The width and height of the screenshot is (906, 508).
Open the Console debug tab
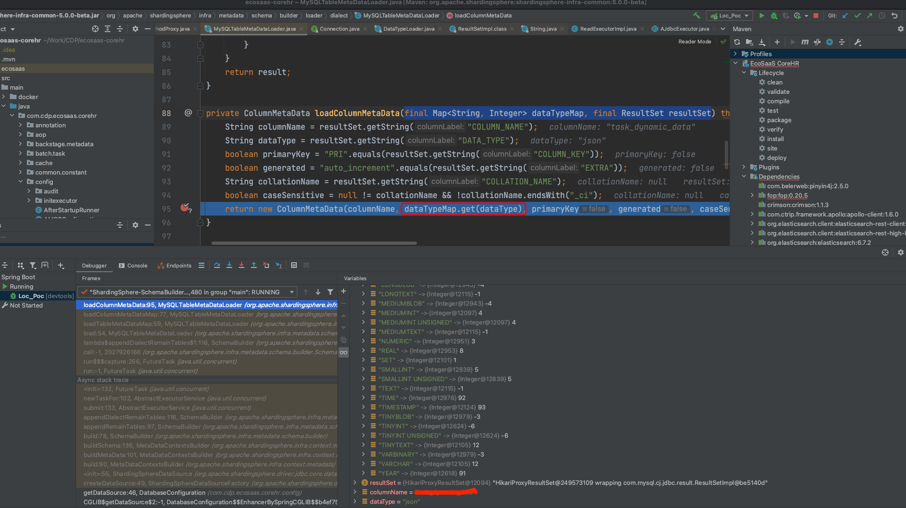tap(133, 266)
